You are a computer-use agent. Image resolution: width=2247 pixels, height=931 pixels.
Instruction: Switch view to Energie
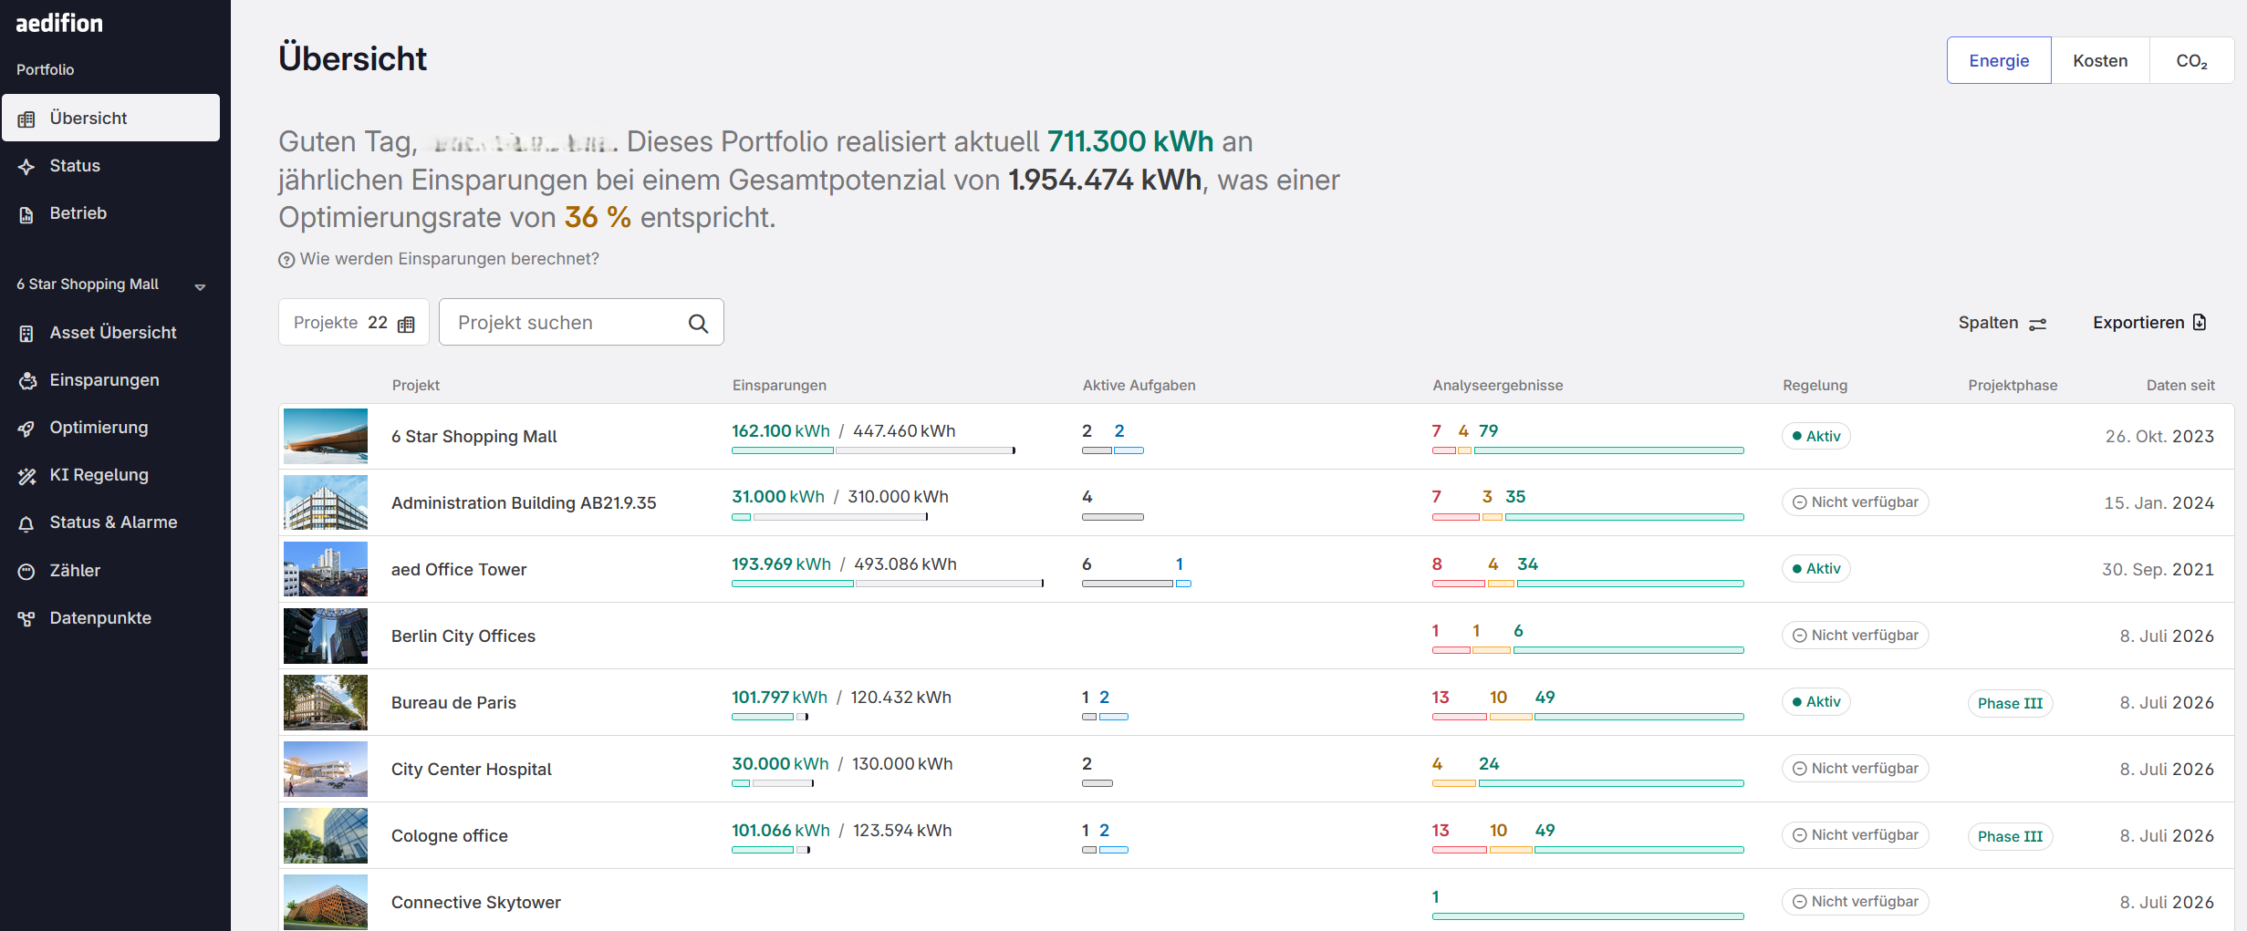(1999, 61)
